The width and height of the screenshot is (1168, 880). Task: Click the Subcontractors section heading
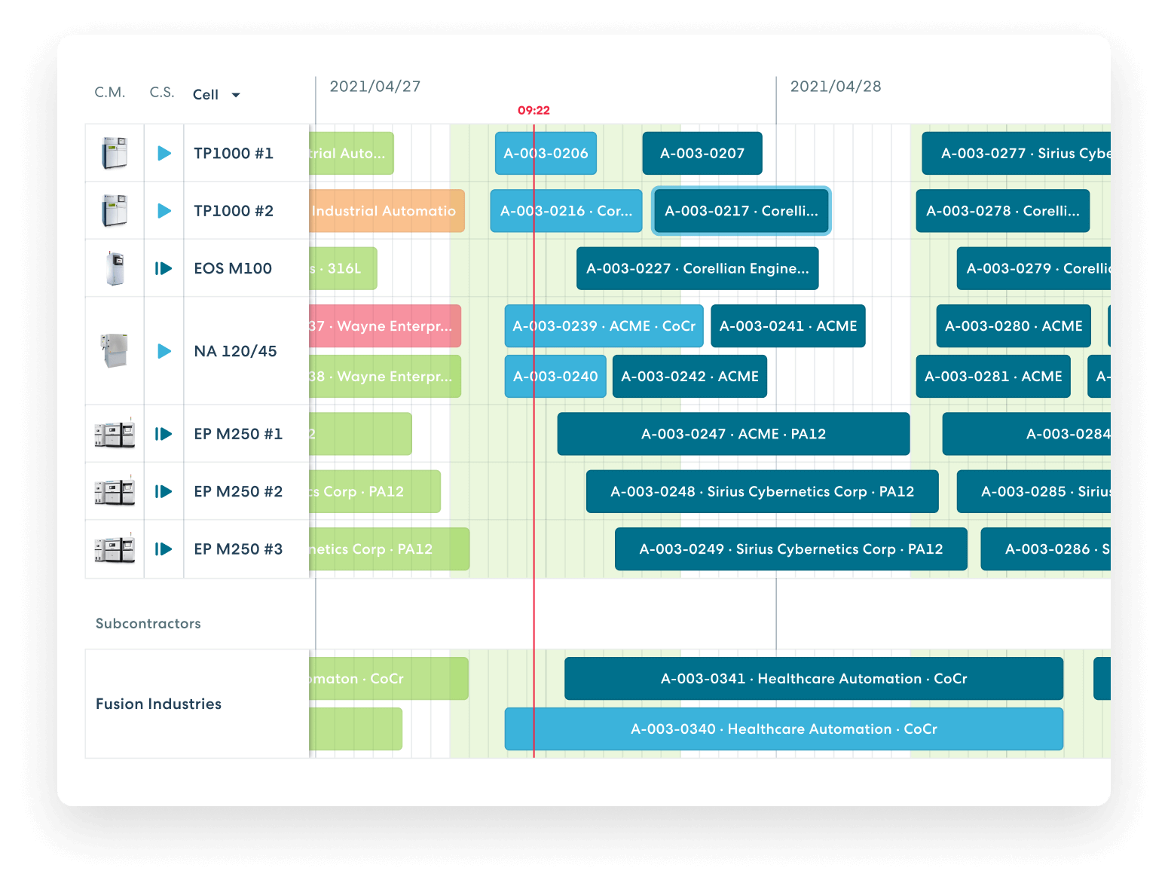point(148,624)
